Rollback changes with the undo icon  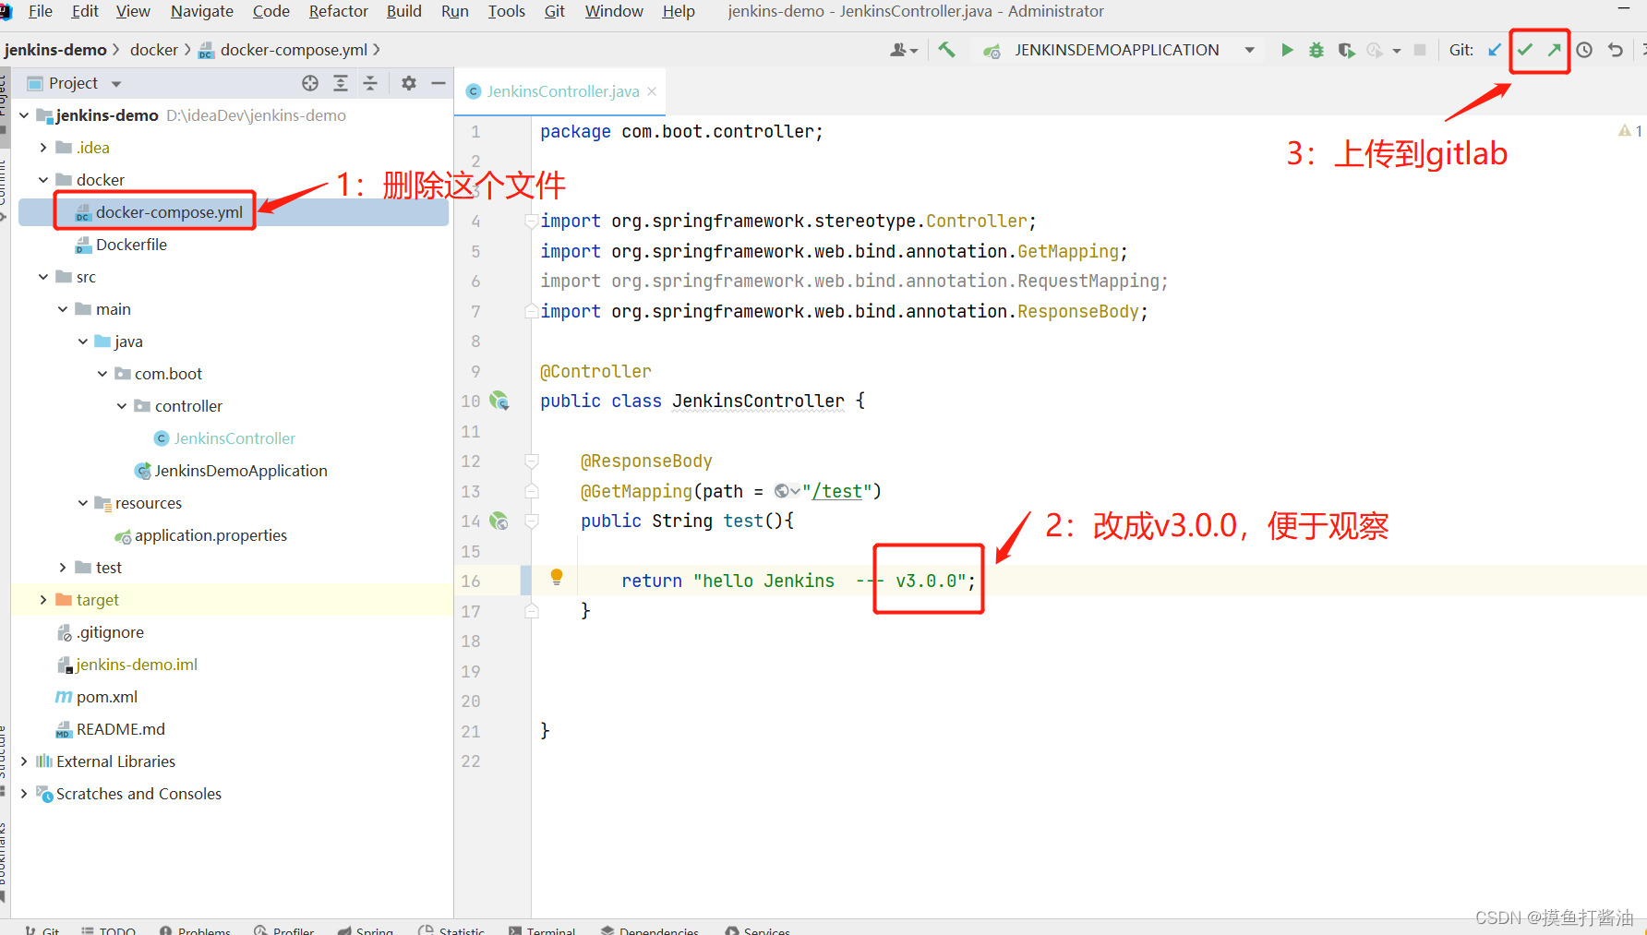(x=1615, y=50)
